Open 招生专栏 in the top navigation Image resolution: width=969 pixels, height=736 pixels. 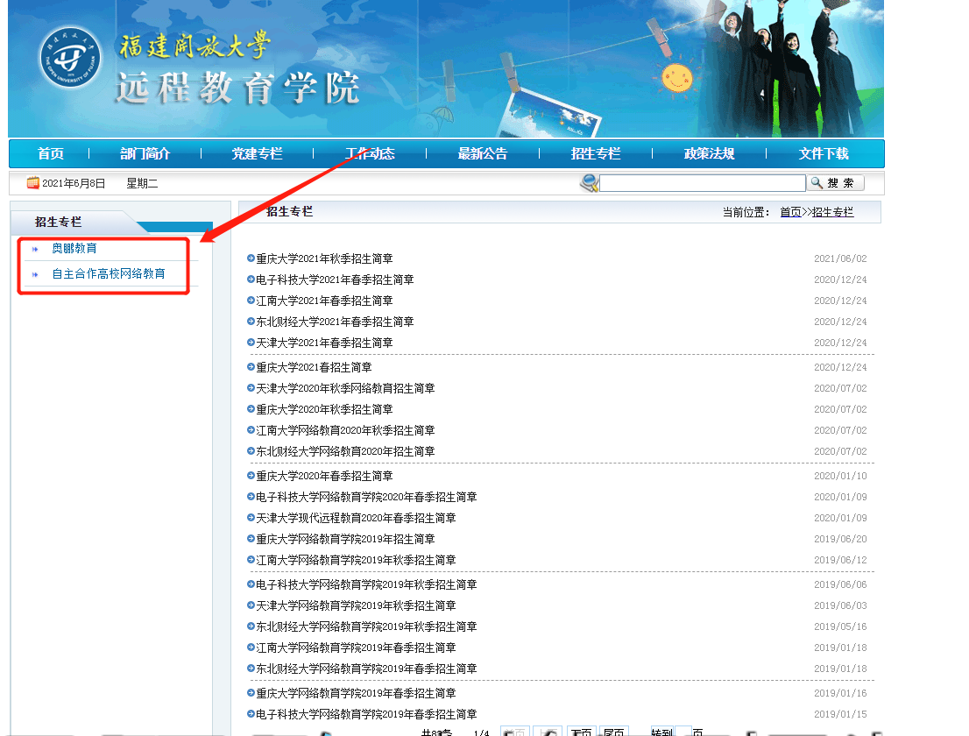(x=596, y=154)
